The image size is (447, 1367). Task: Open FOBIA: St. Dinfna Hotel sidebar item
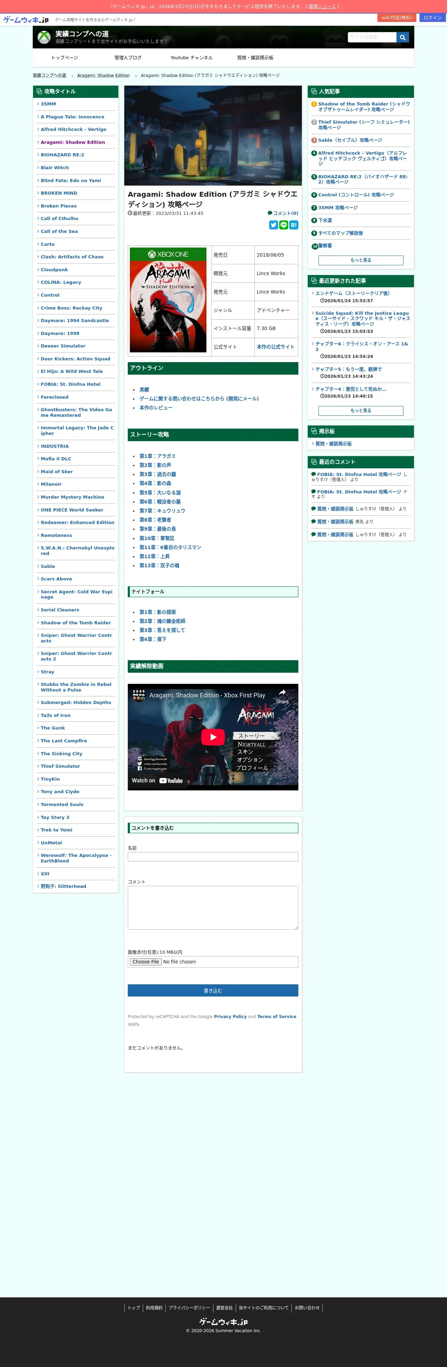pos(71,384)
